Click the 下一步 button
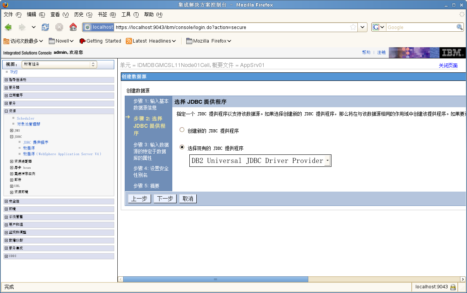Viewport: 467px width, 293px height. coord(165,199)
